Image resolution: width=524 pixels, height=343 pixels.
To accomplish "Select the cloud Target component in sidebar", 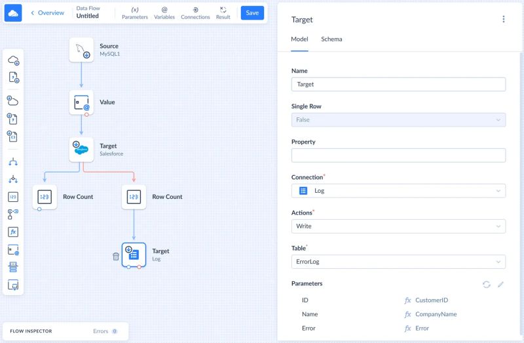I will point(12,100).
